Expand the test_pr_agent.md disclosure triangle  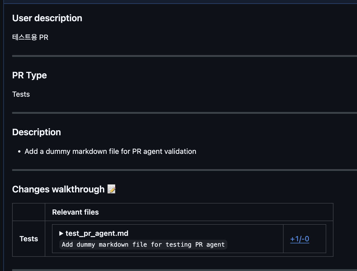(61, 234)
